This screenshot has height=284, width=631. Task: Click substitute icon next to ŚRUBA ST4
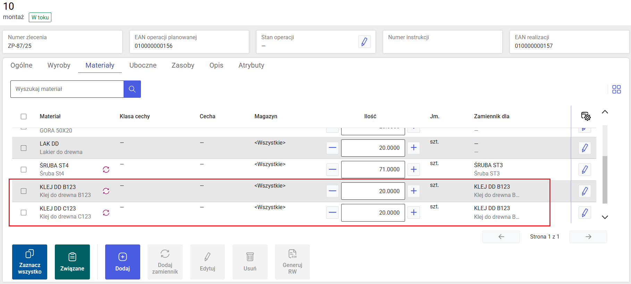pyautogui.click(x=106, y=170)
